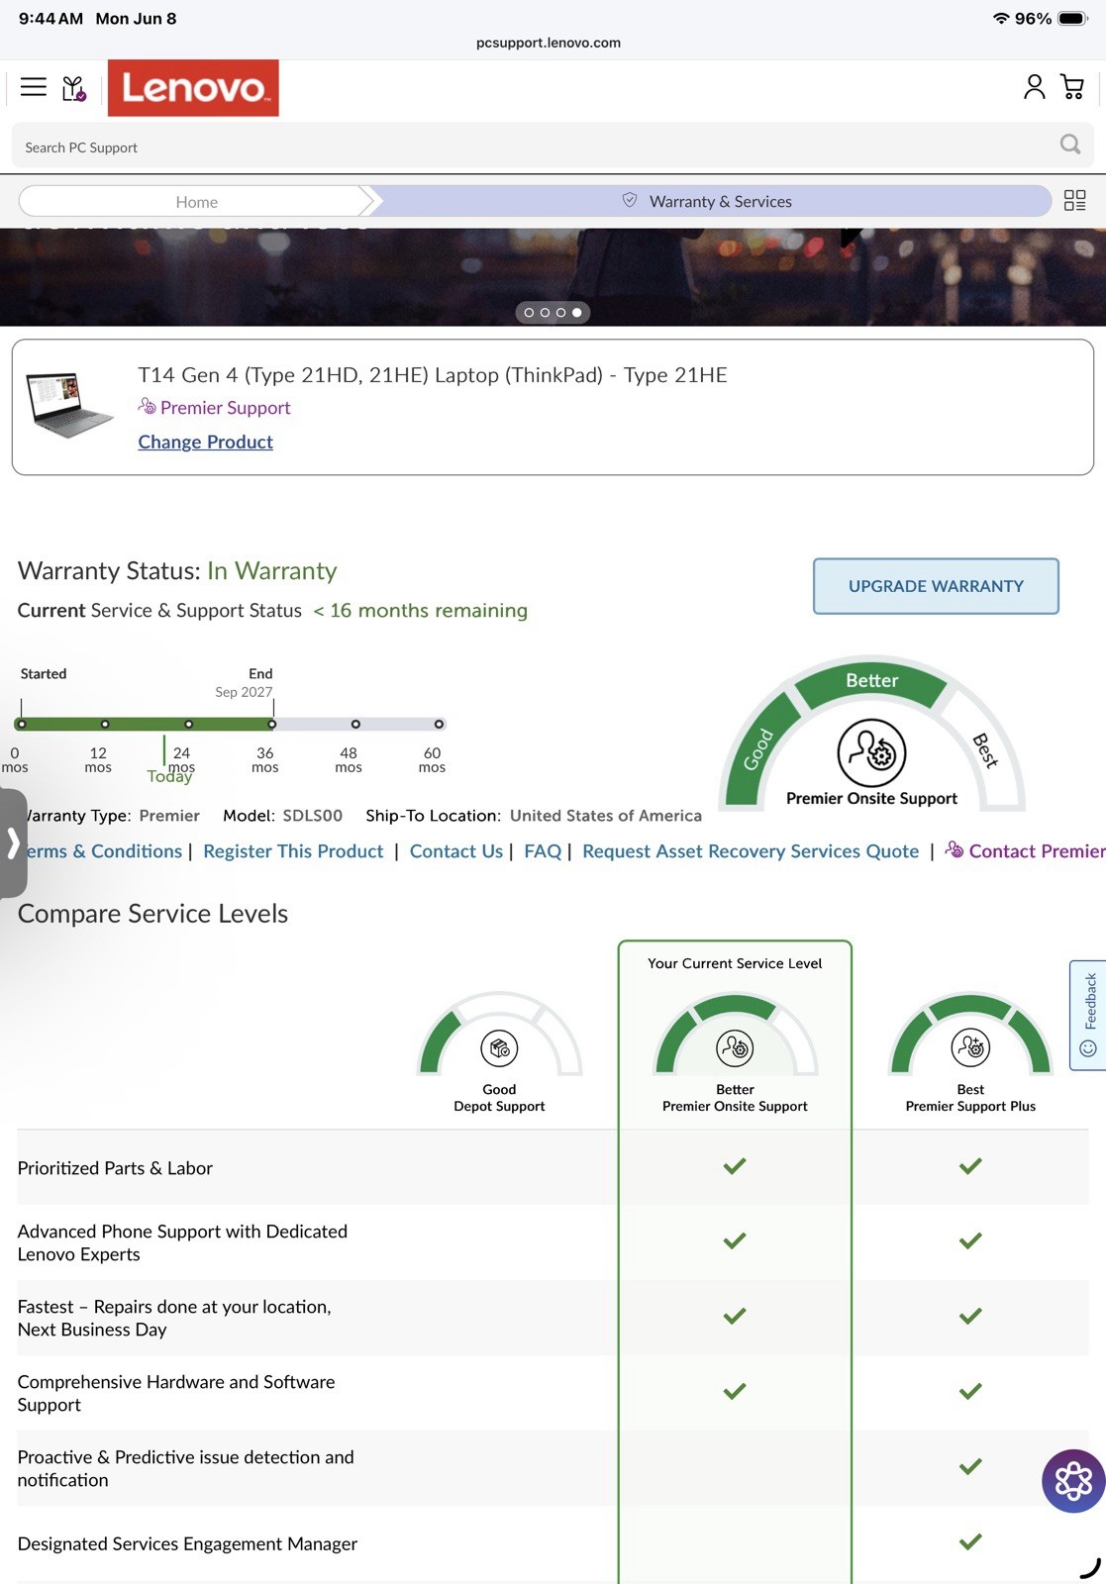The height and width of the screenshot is (1584, 1106).
Task: Click the Better segment of the large gauge
Action: pos(871,680)
